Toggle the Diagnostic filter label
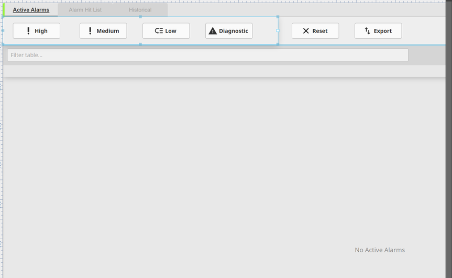The height and width of the screenshot is (278, 452). tap(234, 31)
